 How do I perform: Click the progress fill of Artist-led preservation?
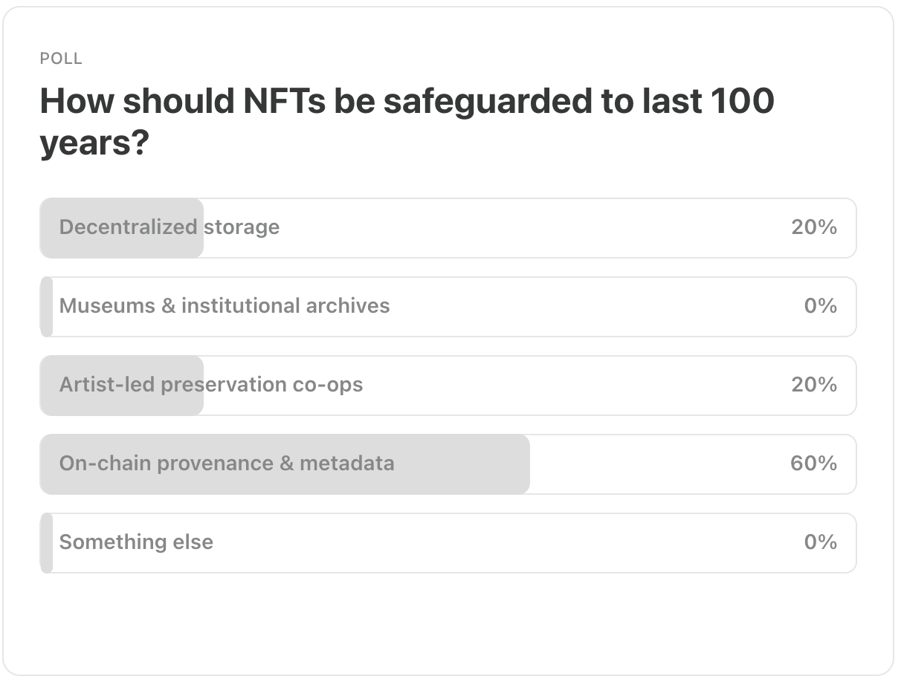pos(123,403)
